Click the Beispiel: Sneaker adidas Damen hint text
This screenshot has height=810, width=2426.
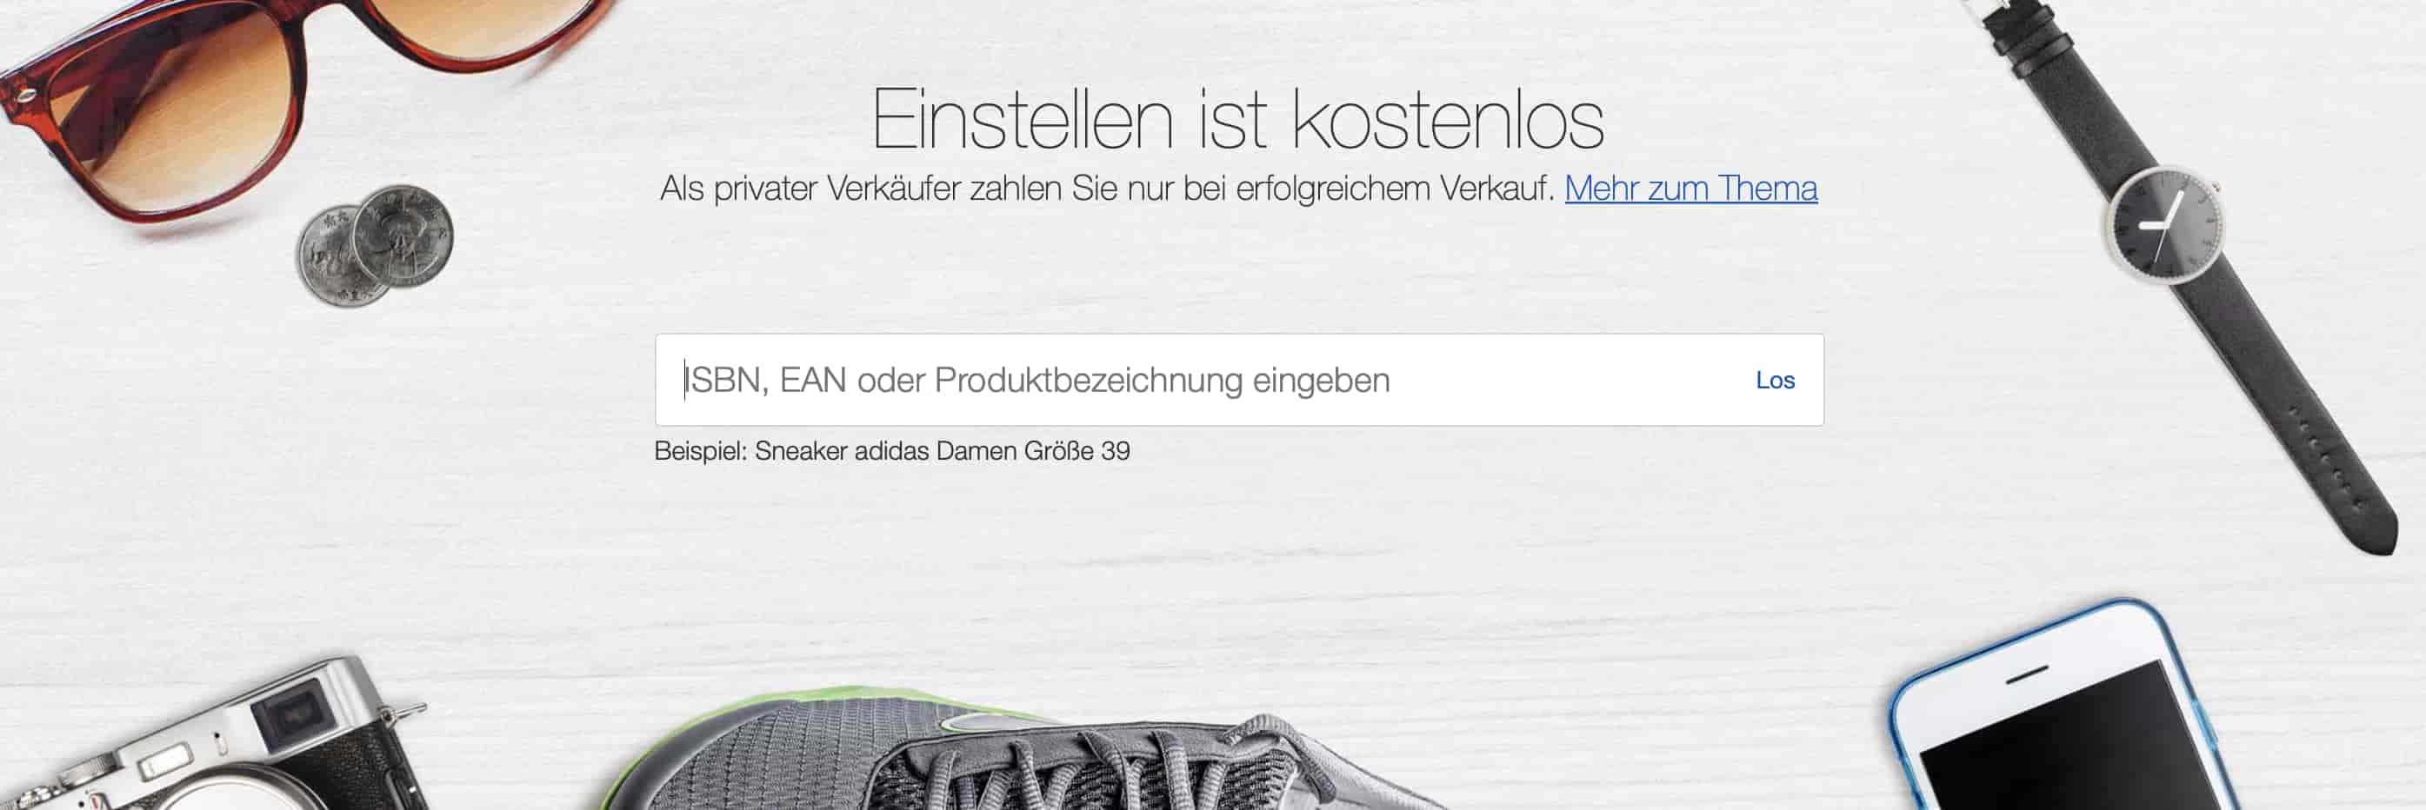click(x=892, y=450)
